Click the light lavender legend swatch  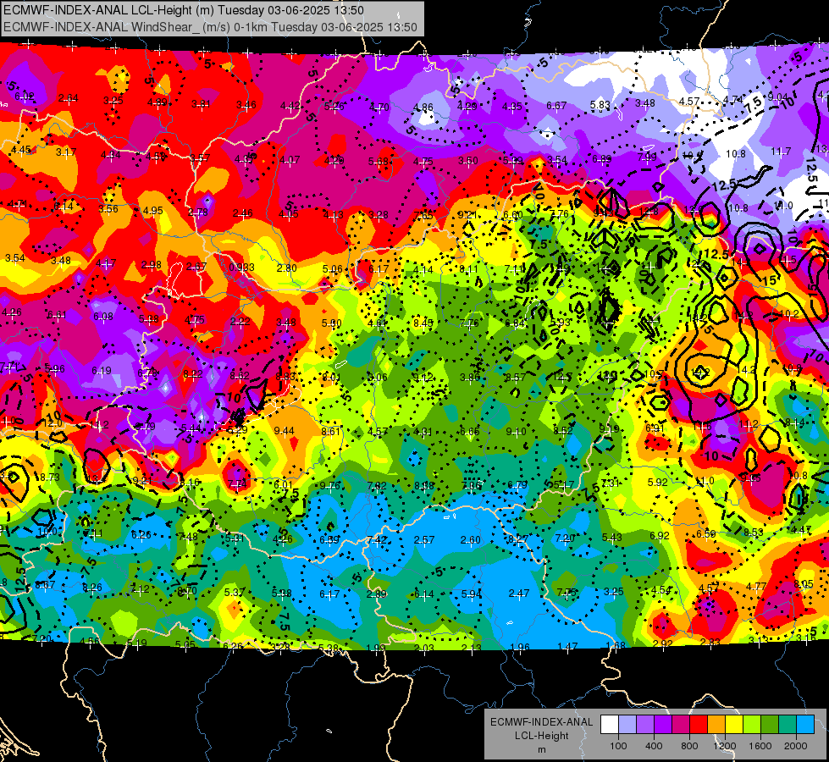[x=627, y=724]
